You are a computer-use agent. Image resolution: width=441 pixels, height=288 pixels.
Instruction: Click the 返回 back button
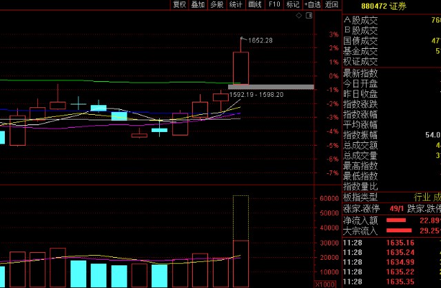(331, 5)
